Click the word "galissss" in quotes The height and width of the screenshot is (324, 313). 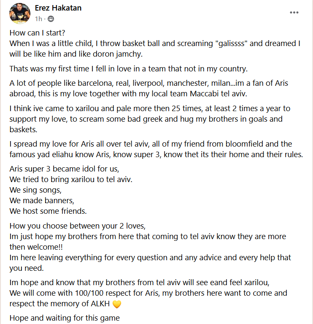pos(231,44)
